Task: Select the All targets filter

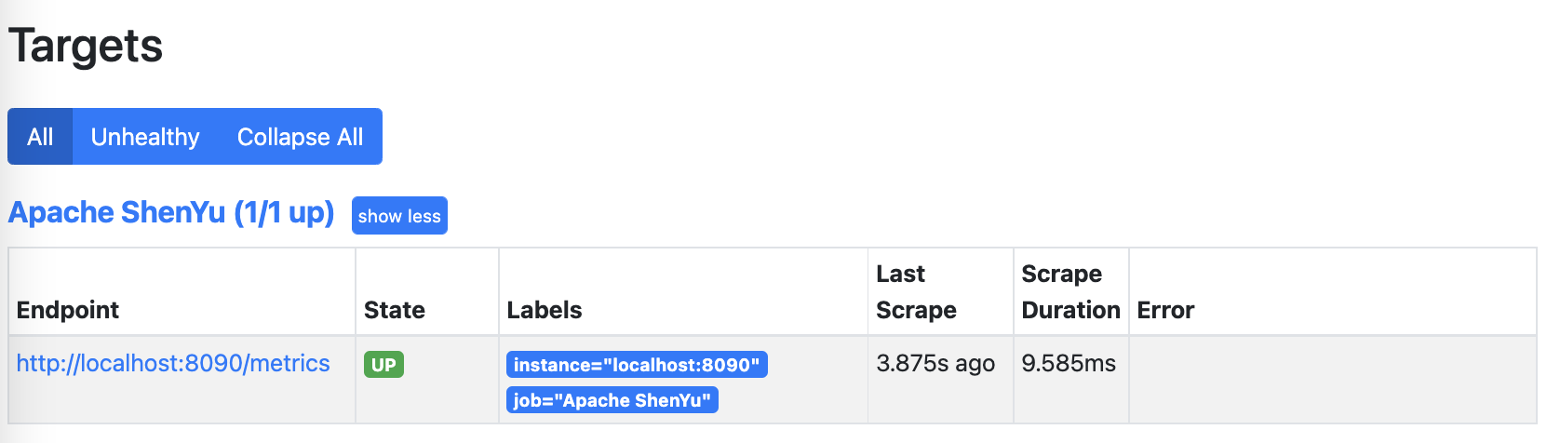Action: pos(40,137)
